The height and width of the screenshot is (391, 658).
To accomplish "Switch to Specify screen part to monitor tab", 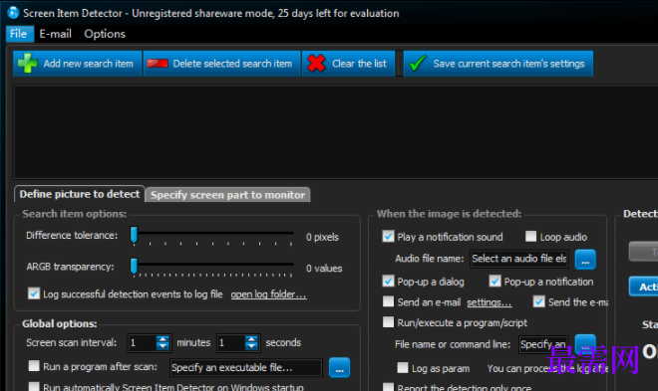I will [228, 195].
